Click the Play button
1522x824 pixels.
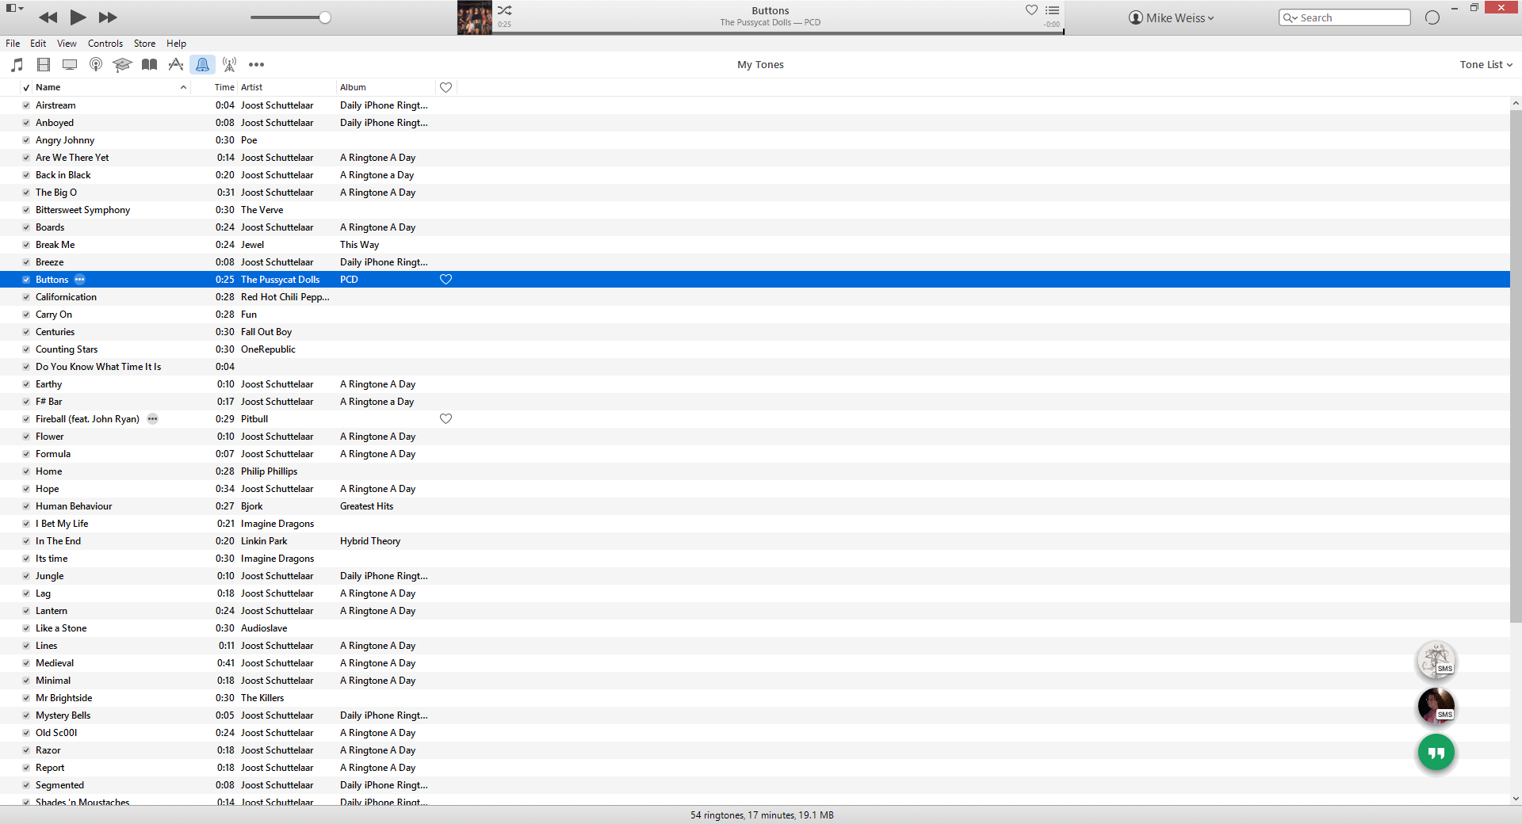(x=78, y=17)
